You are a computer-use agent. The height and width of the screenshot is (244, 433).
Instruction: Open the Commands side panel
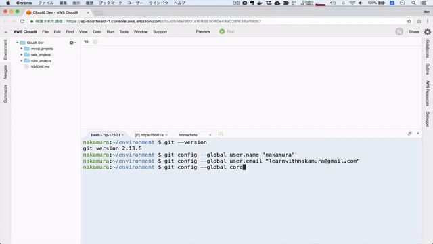[x=5, y=94]
